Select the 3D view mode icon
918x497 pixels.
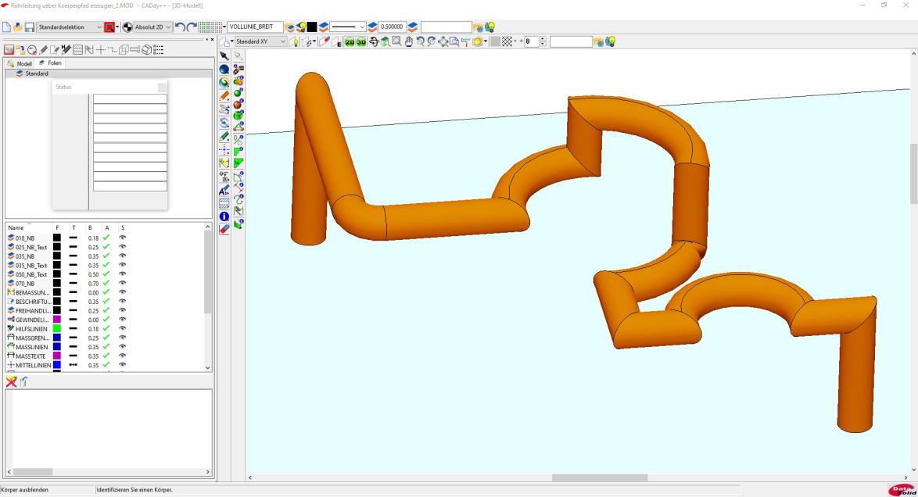pyautogui.click(x=361, y=41)
